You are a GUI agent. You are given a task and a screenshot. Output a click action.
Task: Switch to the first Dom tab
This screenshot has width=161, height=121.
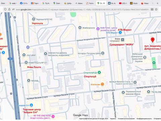coord(3,3)
